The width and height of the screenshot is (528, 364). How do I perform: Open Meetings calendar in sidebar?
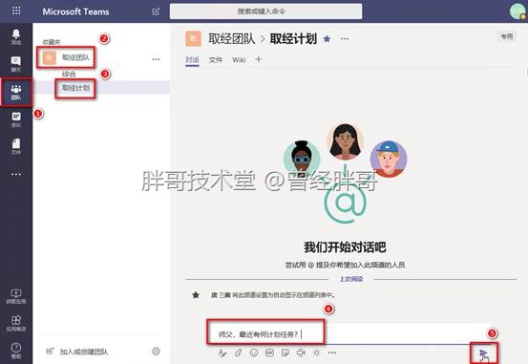pyautogui.click(x=16, y=119)
